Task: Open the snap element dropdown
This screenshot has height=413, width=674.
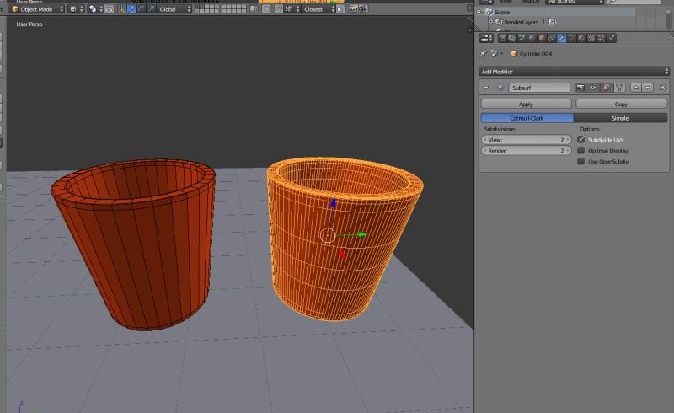Action: 292,9
